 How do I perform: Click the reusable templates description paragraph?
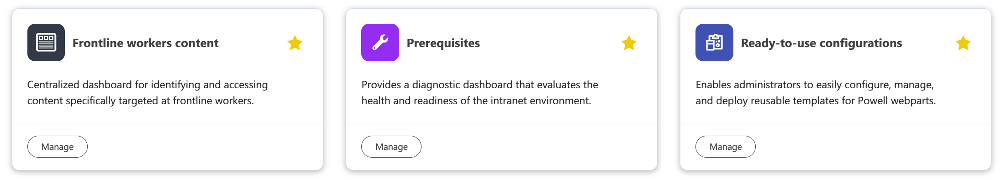[x=816, y=92]
